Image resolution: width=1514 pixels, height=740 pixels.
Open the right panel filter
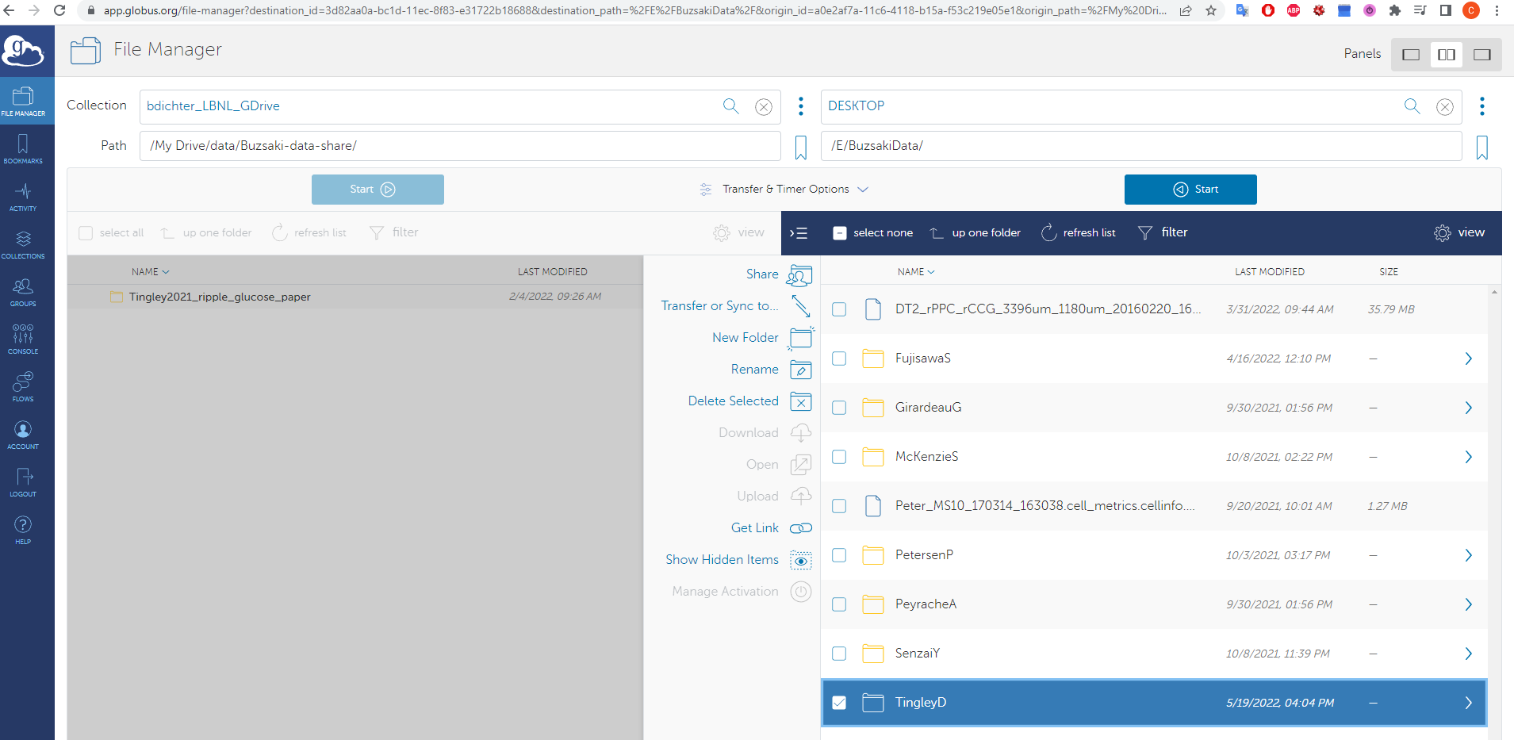1163,233
